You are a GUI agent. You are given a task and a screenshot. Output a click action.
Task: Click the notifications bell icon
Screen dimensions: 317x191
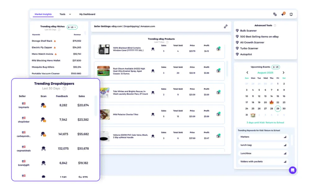click(x=291, y=14)
